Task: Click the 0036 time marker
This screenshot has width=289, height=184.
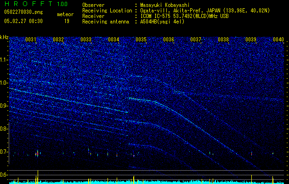Action: 169,40
